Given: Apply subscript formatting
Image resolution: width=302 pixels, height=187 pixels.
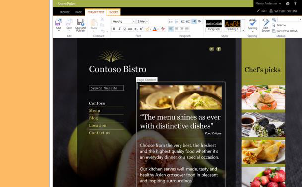Looking at the screenshot, I should pos(136,29).
